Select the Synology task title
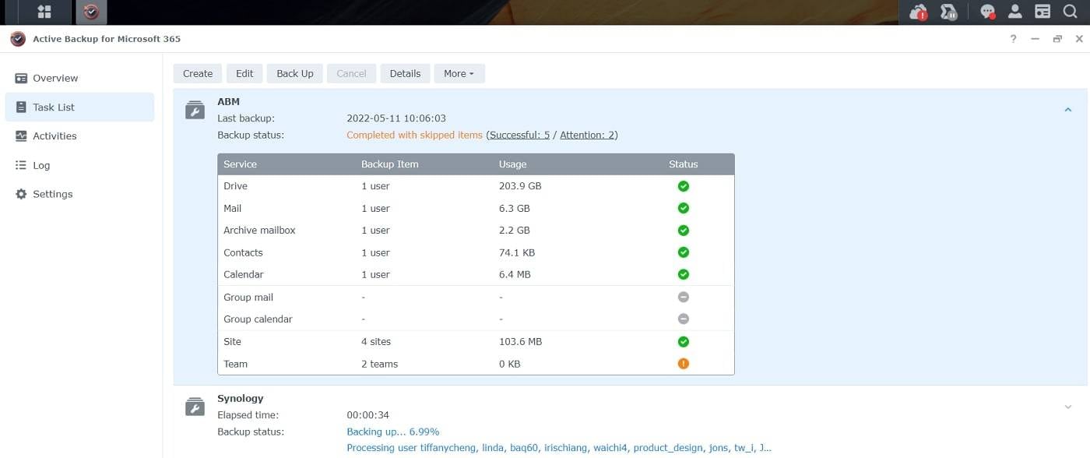This screenshot has width=1090, height=458. click(241, 398)
